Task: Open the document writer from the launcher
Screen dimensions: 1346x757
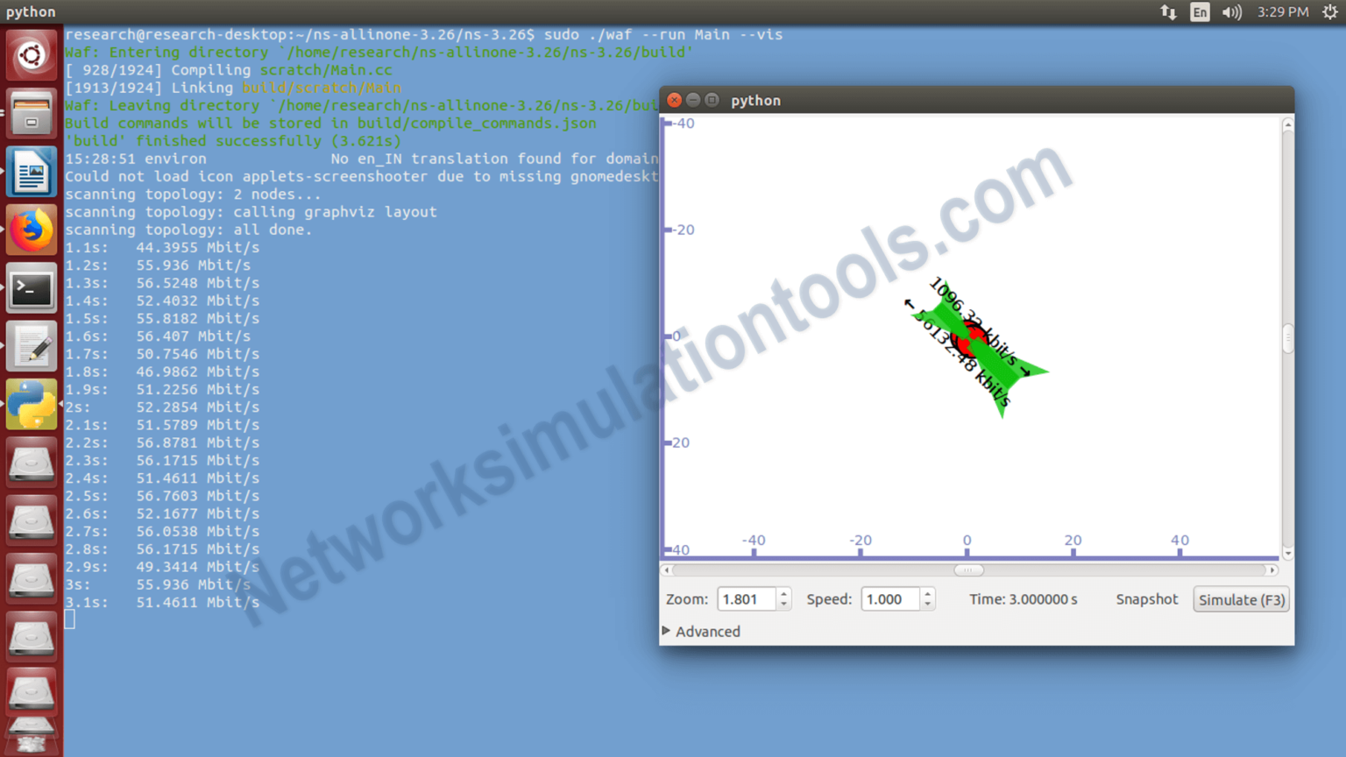Action: (x=32, y=172)
